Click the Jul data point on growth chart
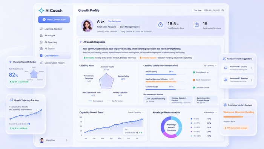 142,119
